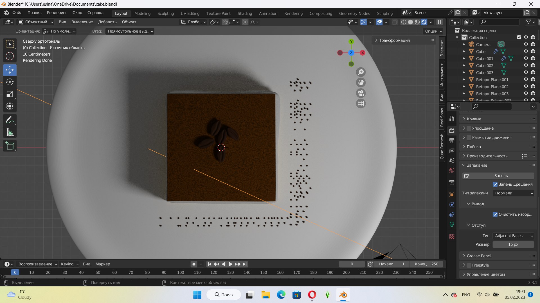
Task: Click the Запечь bake button
Action: pyautogui.click(x=498, y=176)
